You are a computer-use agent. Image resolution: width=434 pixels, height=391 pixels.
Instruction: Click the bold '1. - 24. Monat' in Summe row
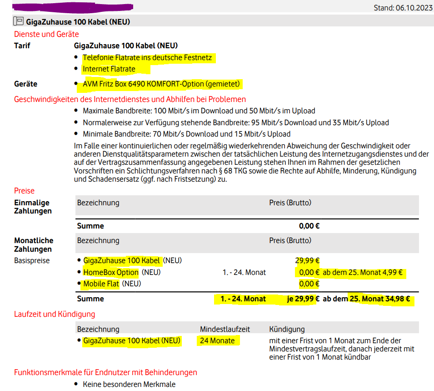click(x=243, y=299)
